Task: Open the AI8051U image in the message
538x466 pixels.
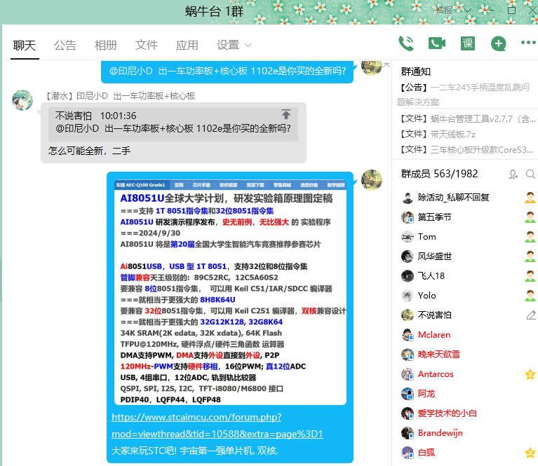Action: pos(230,292)
